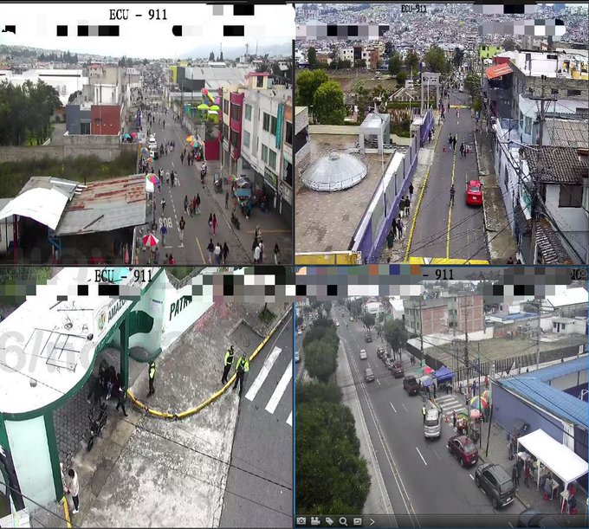Take a snapshot with the camera icon
This screenshot has width=589, height=529.
(x=301, y=521)
